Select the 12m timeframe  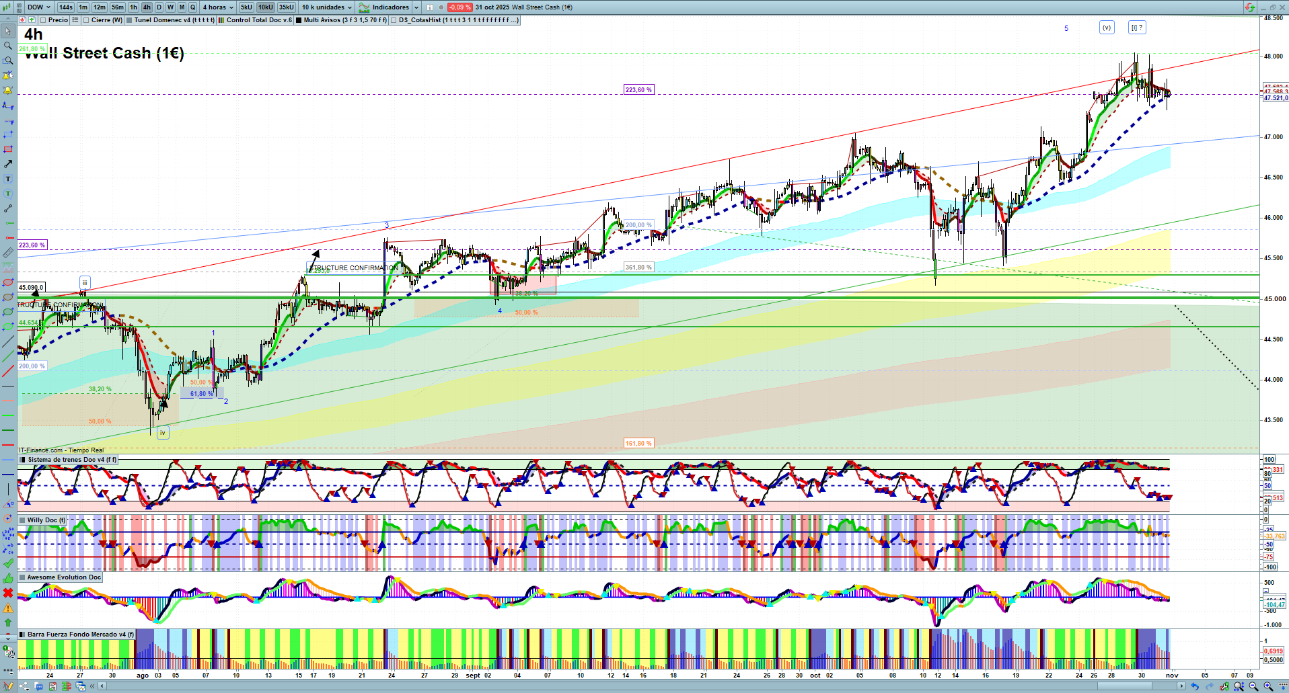(x=100, y=7)
